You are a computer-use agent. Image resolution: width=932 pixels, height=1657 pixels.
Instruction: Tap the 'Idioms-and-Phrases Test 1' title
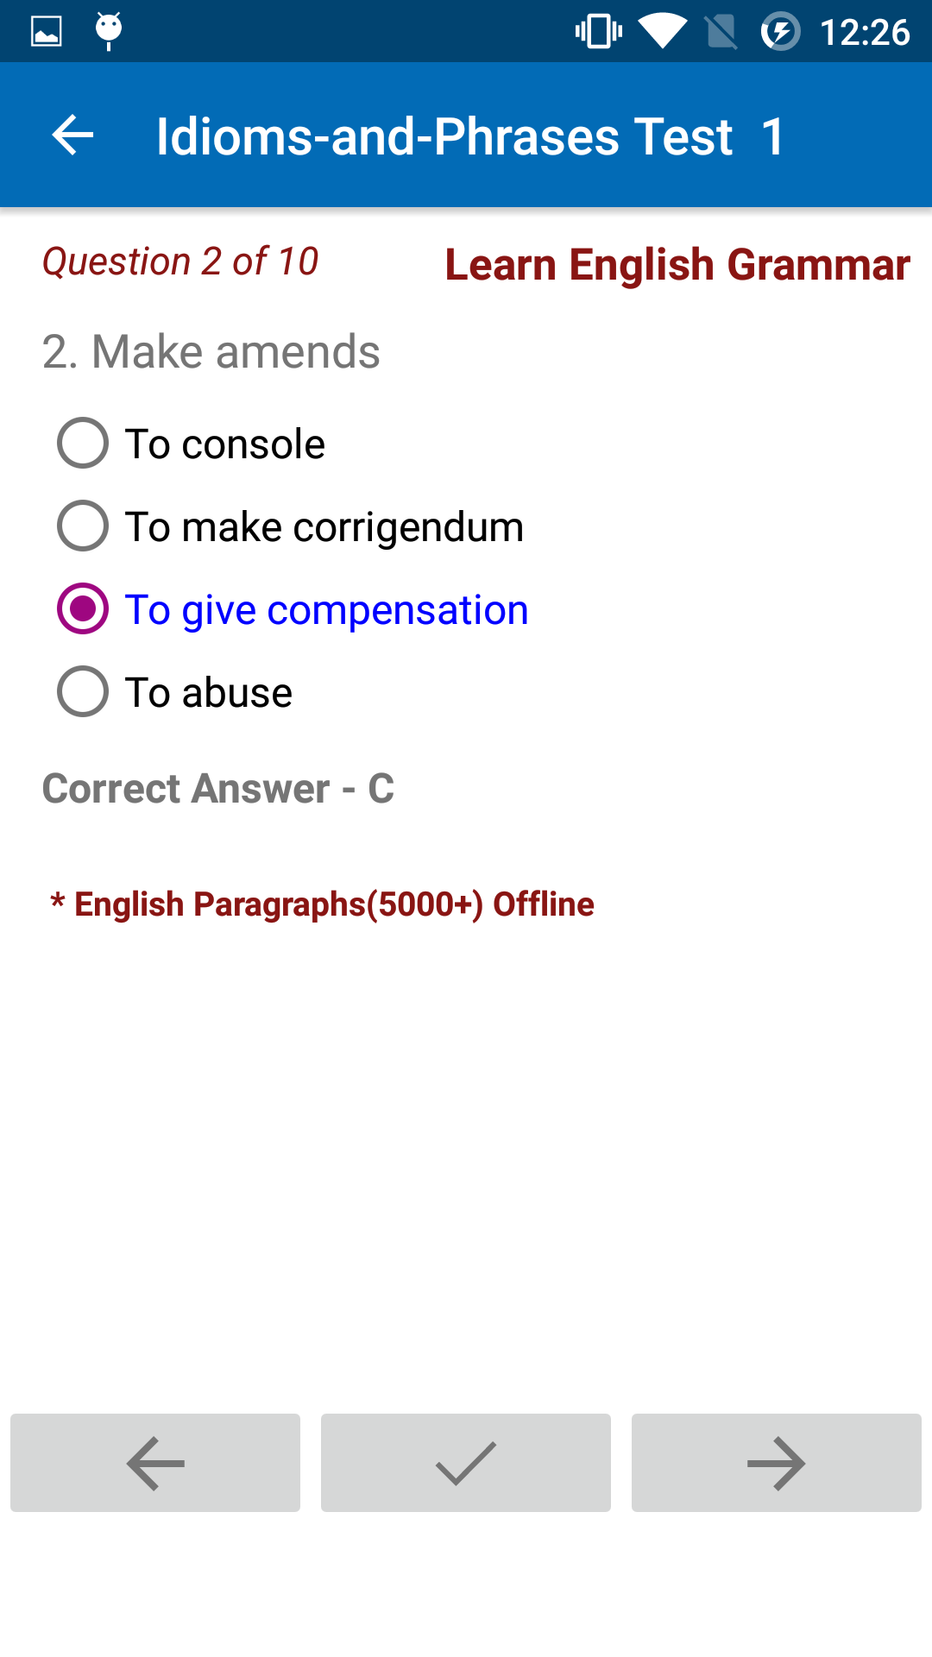click(x=470, y=136)
